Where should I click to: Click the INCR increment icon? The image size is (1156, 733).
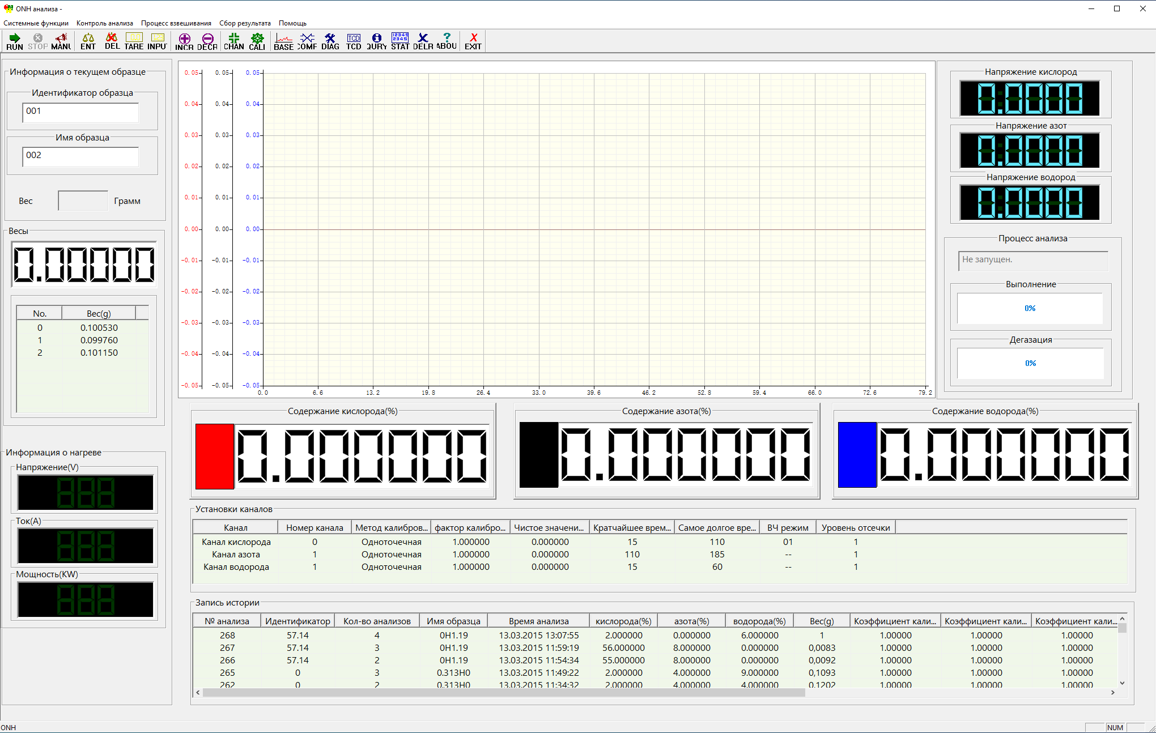coord(184,41)
